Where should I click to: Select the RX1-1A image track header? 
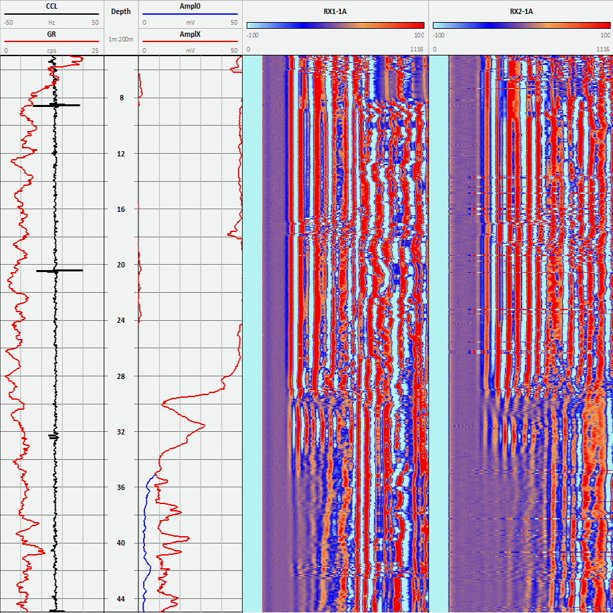336,11
